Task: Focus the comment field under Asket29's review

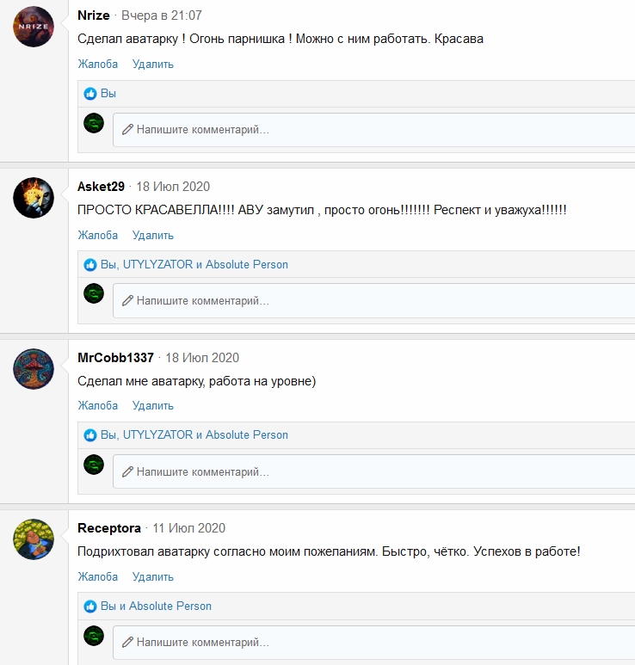Action: pos(373,301)
